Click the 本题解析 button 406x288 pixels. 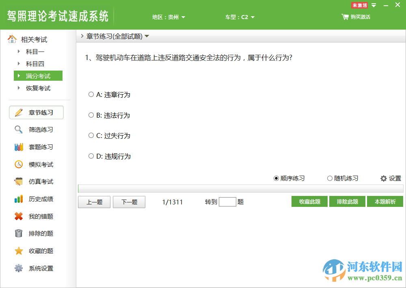coord(385,202)
